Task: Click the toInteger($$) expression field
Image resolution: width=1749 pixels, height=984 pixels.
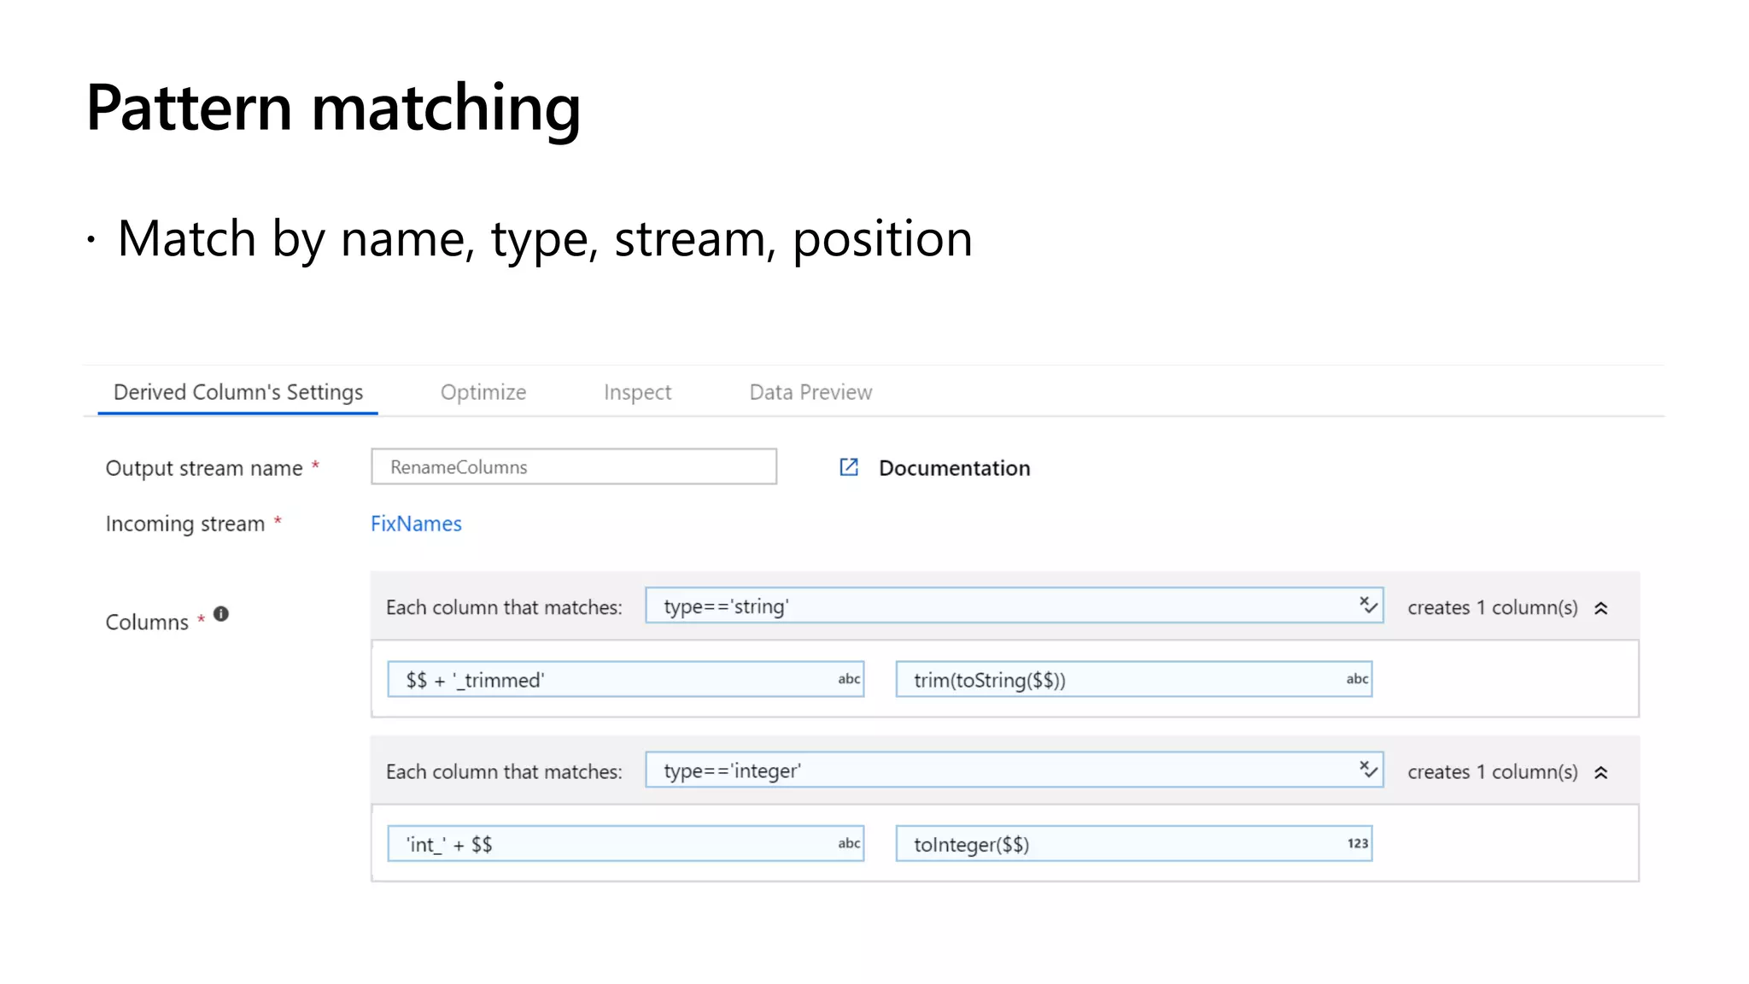Action: click(x=1110, y=845)
